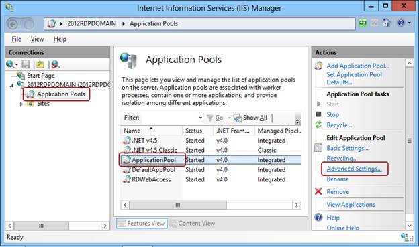Click the Delete Connection icon in Connections
Image resolution: width=419 pixels, height=247 pixels.
click(55, 64)
